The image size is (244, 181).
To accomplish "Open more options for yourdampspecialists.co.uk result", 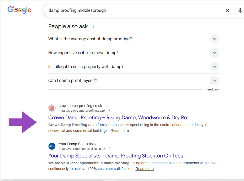I will [109, 149].
